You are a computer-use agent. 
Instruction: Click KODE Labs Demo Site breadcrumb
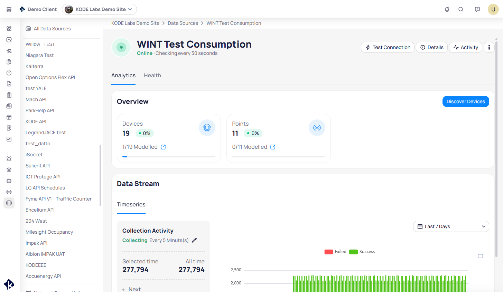click(135, 23)
